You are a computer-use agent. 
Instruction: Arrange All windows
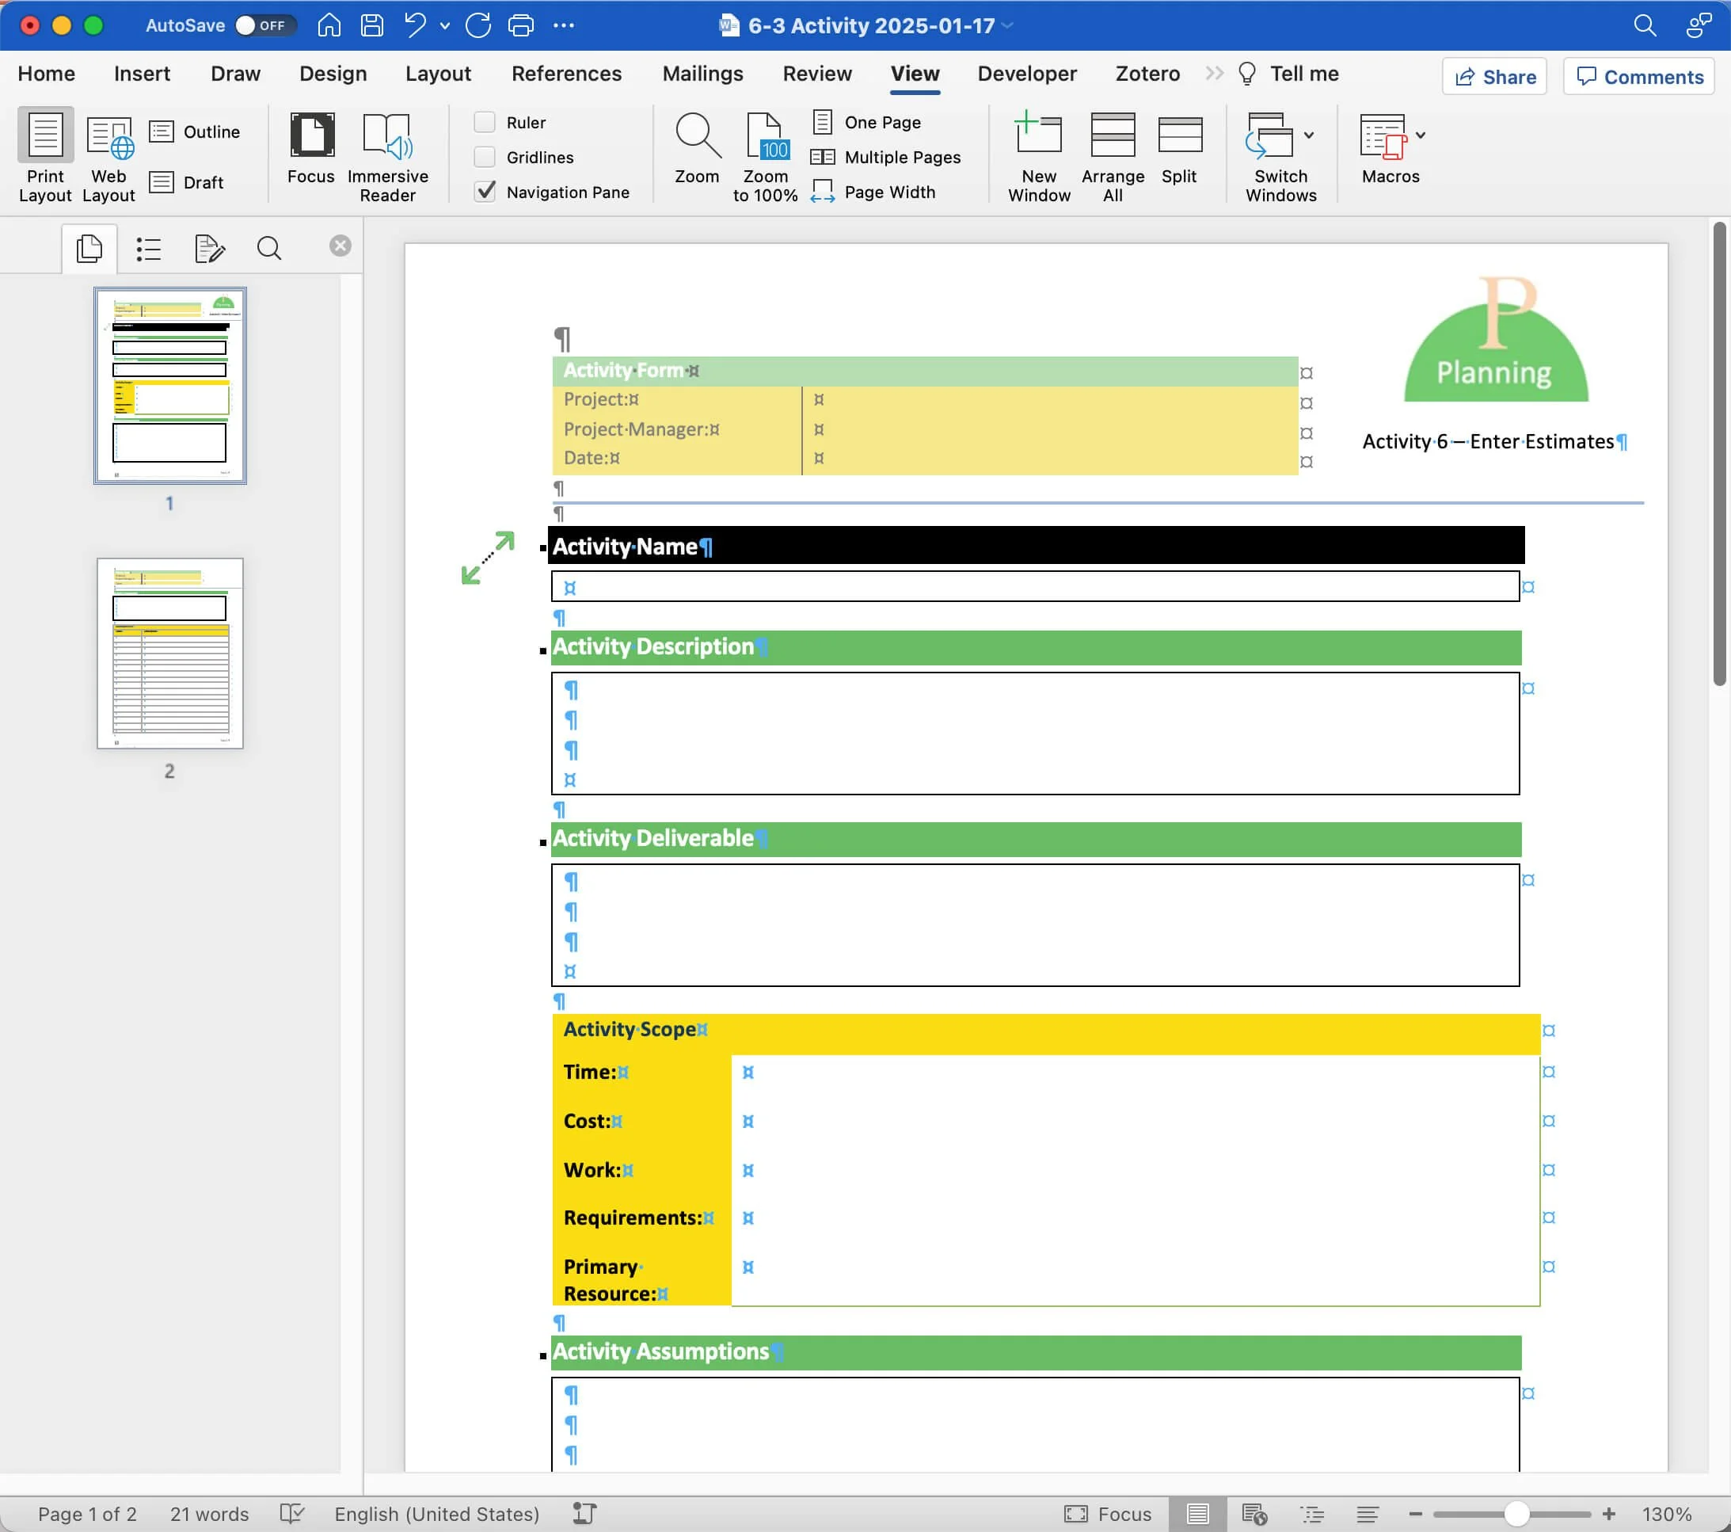coord(1113,156)
